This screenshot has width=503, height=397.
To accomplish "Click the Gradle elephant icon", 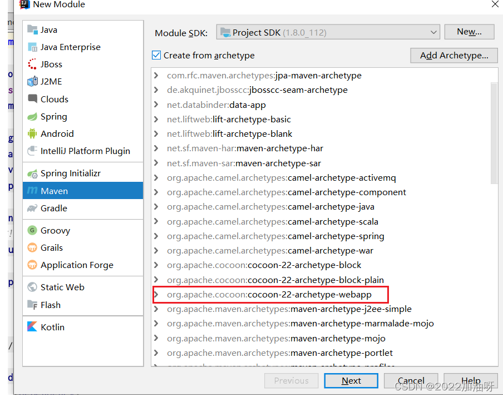I will 32,208.
